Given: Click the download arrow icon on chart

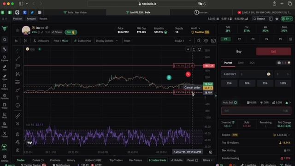Looking at the screenshot, I should tap(188, 49).
